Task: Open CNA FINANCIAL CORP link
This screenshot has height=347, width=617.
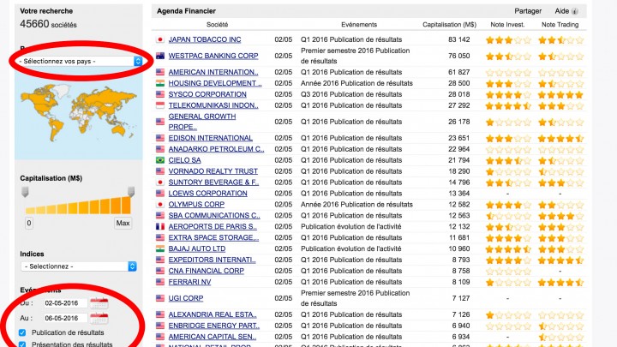Action: click(207, 271)
